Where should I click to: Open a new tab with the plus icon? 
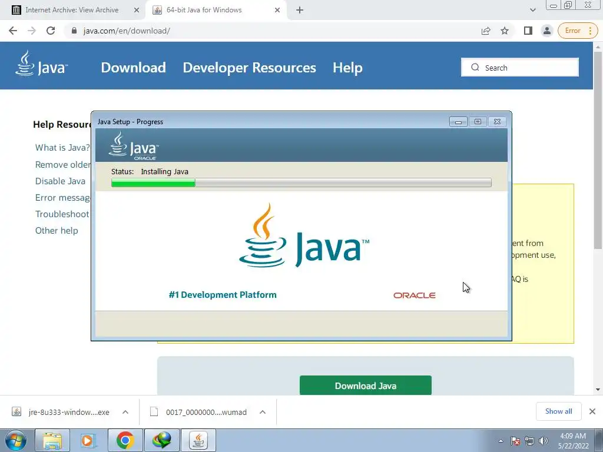[300, 10]
